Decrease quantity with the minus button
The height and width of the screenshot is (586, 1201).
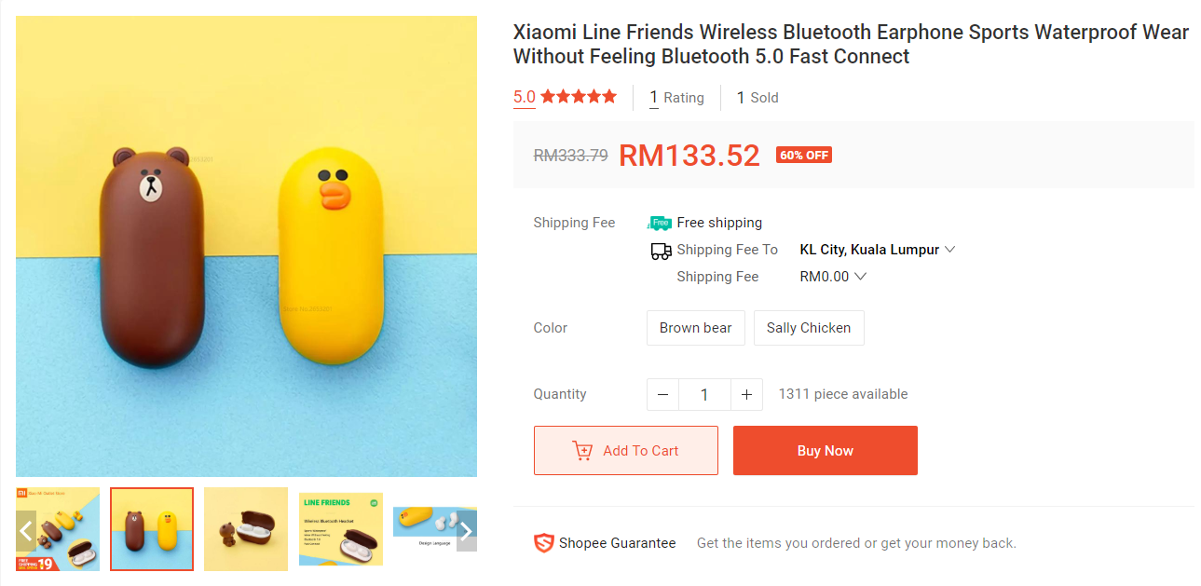662,395
